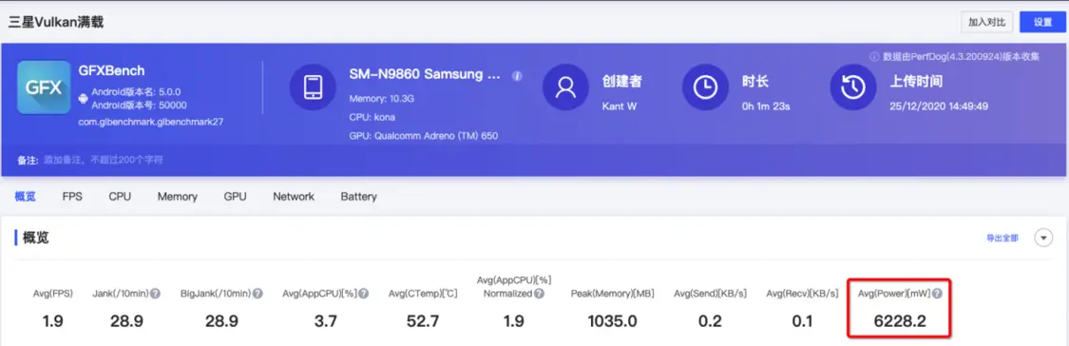Click the phone device icon

313,87
